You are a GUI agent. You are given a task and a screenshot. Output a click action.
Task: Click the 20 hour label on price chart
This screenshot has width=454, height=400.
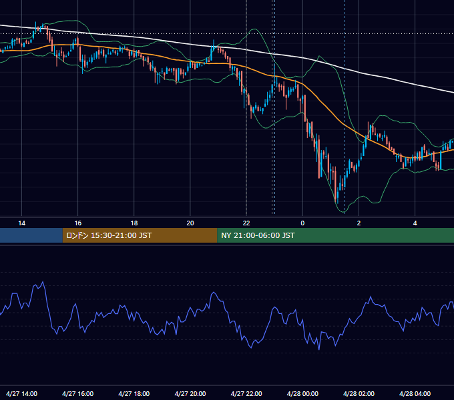point(190,223)
